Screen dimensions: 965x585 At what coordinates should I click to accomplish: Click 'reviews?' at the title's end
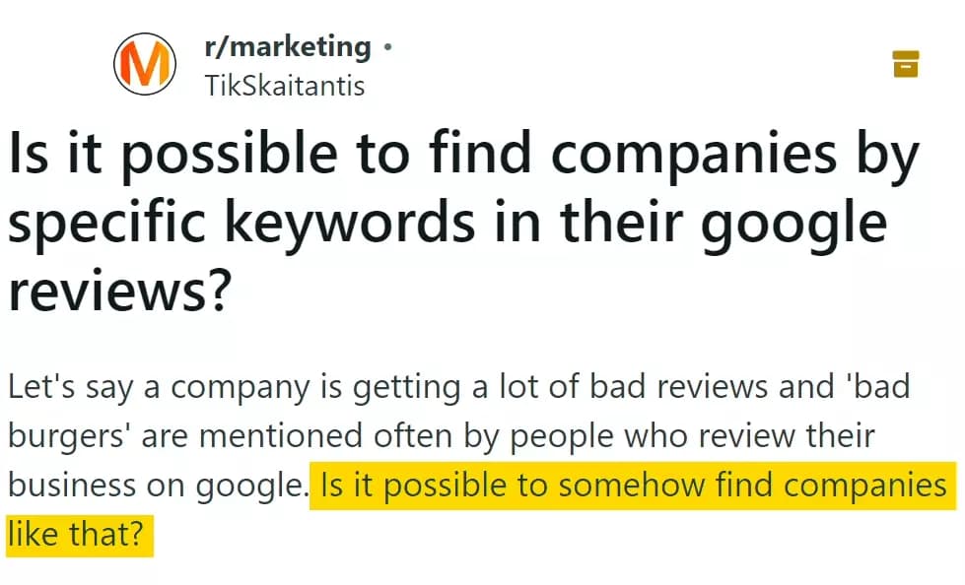[x=119, y=292]
